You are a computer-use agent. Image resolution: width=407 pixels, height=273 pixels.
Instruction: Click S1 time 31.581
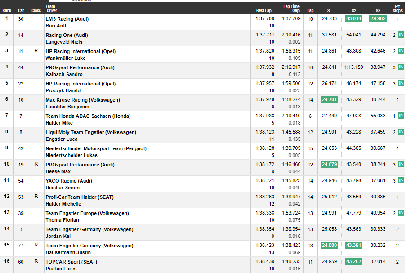(x=329, y=35)
